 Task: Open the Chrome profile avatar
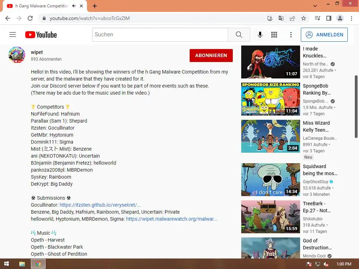[340, 18]
